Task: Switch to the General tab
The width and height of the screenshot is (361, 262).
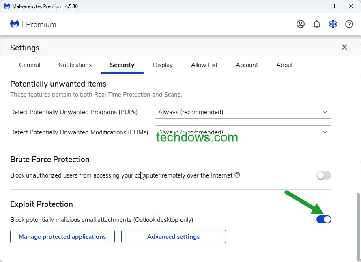Action: (30, 65)
